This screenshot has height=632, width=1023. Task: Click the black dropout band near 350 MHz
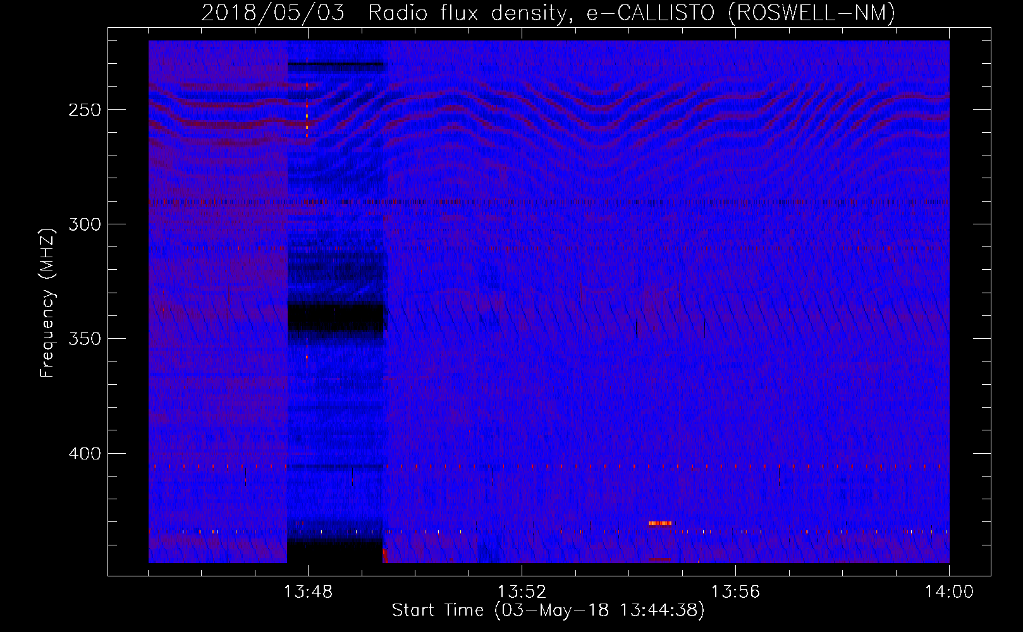336,319
